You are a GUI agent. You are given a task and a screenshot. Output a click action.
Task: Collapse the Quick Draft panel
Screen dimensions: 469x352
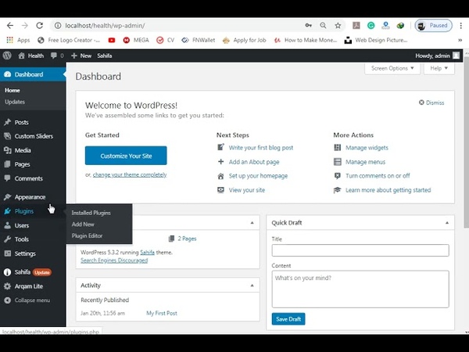click(x=447, y=223)
